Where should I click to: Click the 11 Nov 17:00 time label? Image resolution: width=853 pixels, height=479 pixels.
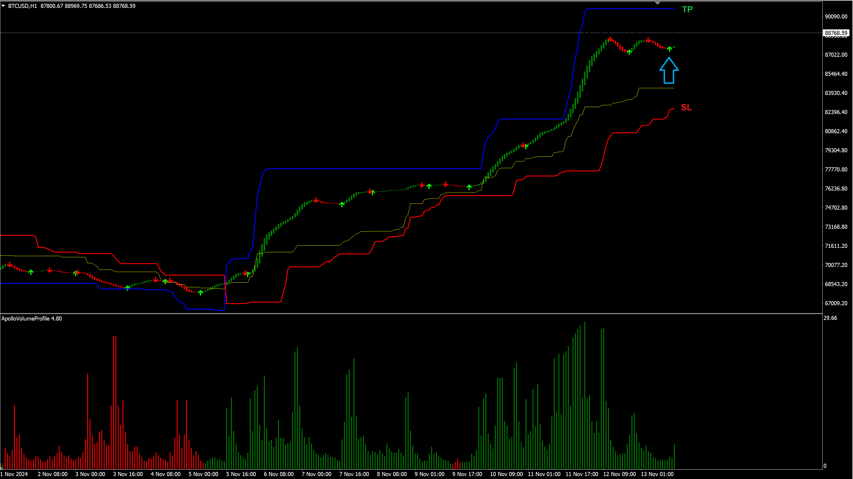tap(582, 474)
